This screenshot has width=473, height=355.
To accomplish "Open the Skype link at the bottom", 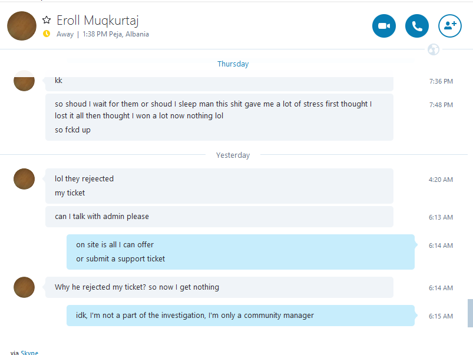I will point(29,352).
